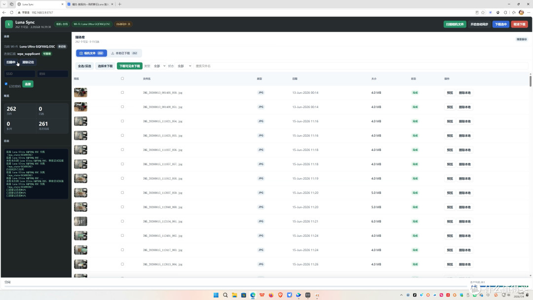The height and width of the screenshot is (300, 533).
Task: Bookmark this page with star icon
Action: [x=483, y=12]
